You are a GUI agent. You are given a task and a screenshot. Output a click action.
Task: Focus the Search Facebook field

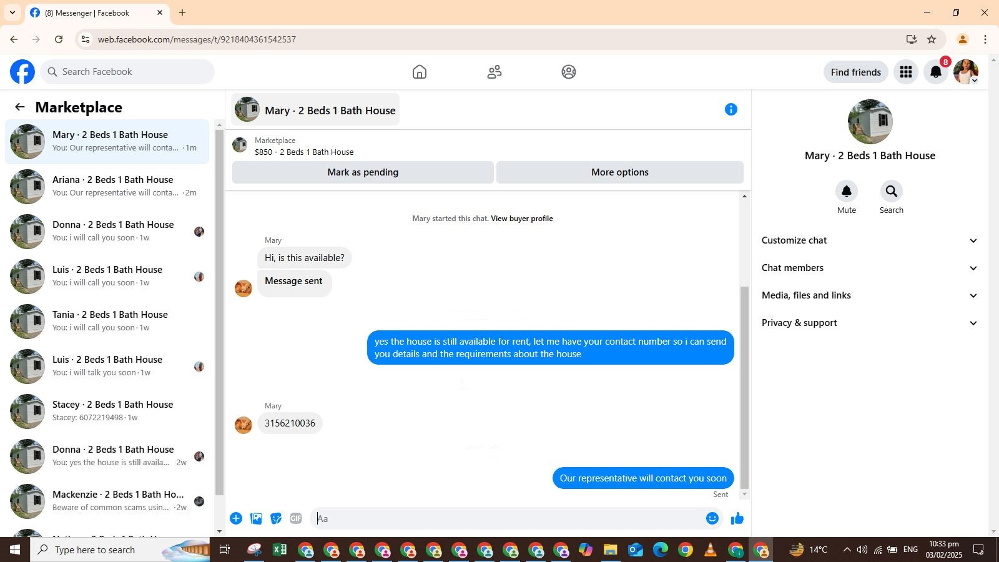127,72
